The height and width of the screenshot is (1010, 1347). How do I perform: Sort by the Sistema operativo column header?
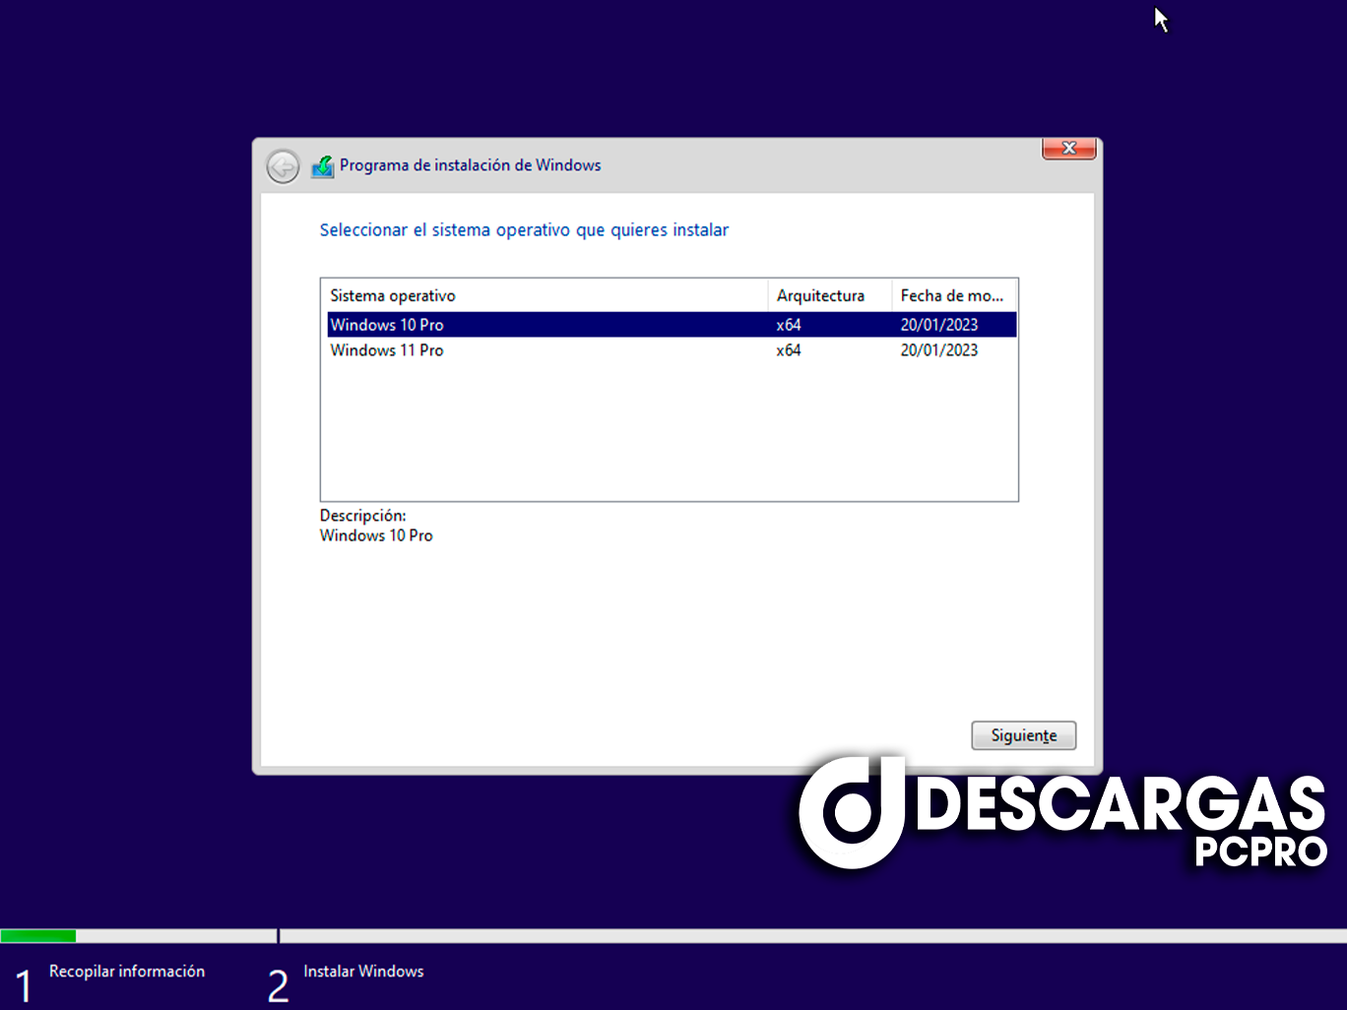393,295
